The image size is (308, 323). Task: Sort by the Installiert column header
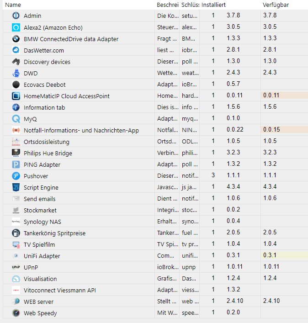pos(214,5)
